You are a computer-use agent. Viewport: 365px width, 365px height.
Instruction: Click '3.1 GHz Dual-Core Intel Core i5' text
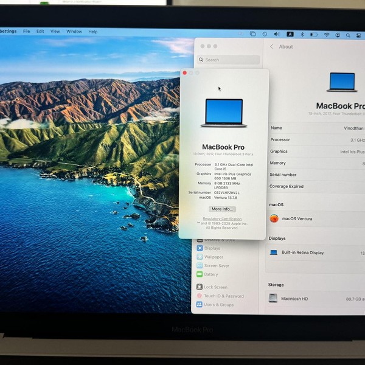(234, 167)
